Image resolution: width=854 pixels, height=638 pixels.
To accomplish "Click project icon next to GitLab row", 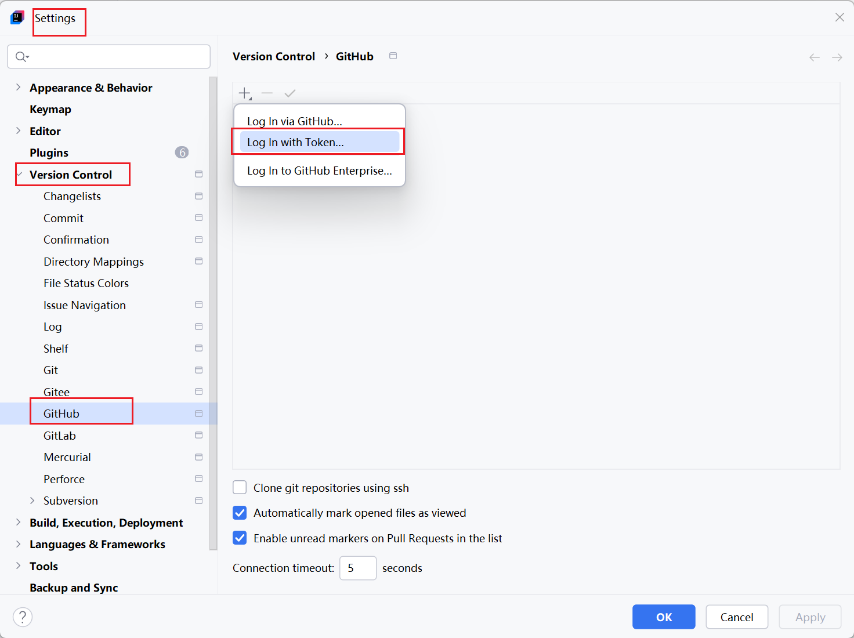I will pyautogui.click(x=198, y=435).
